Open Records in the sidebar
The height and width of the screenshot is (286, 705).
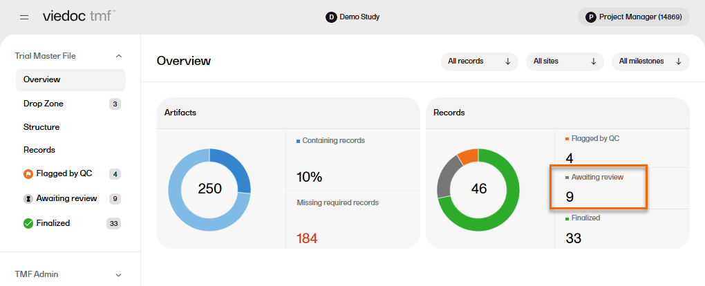click(39, 150)
